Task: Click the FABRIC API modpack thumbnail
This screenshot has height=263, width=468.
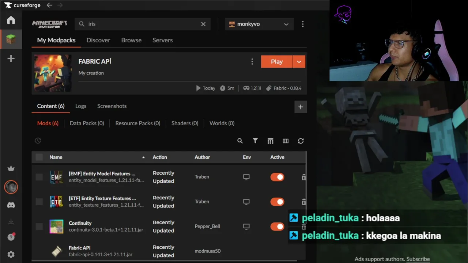Action: (x=53, y=73)
